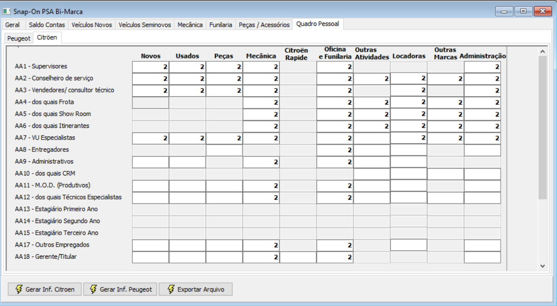Click the vertical scrollbar thumb
Image resolution: width=557 pixels, height=306 pixels.
click(x=542, y=128)
